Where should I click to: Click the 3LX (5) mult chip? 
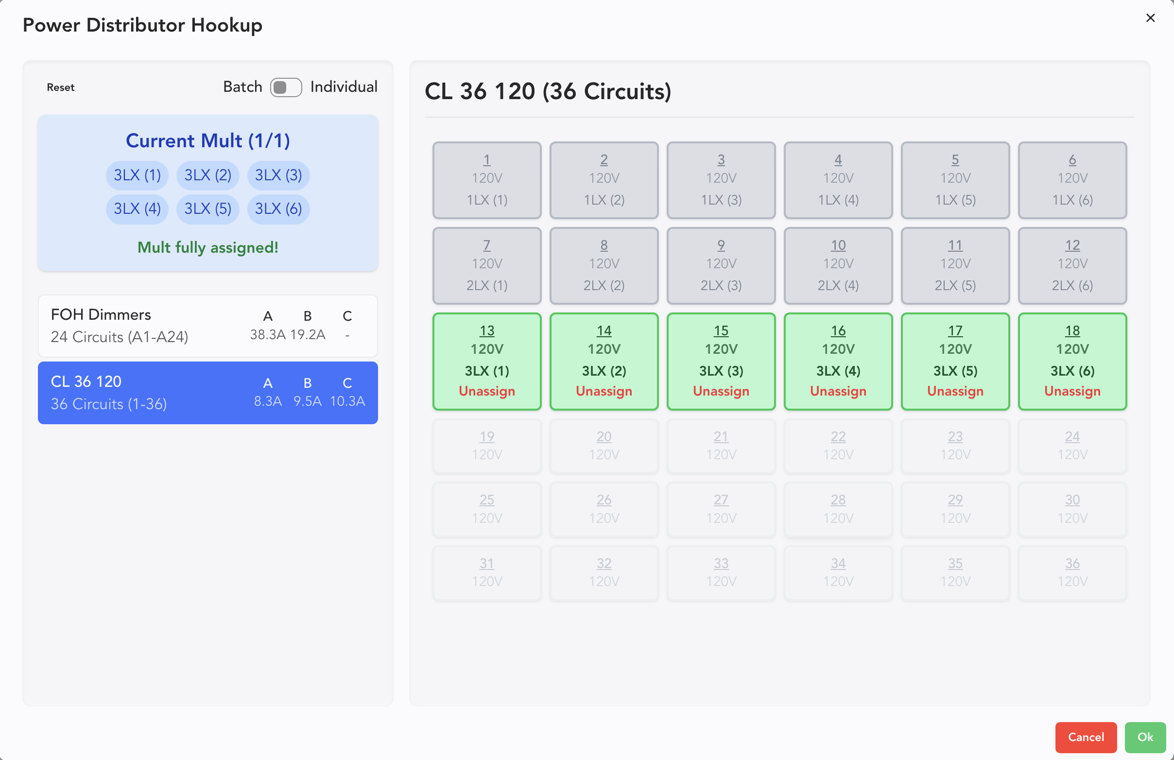(x=207, y=208)
